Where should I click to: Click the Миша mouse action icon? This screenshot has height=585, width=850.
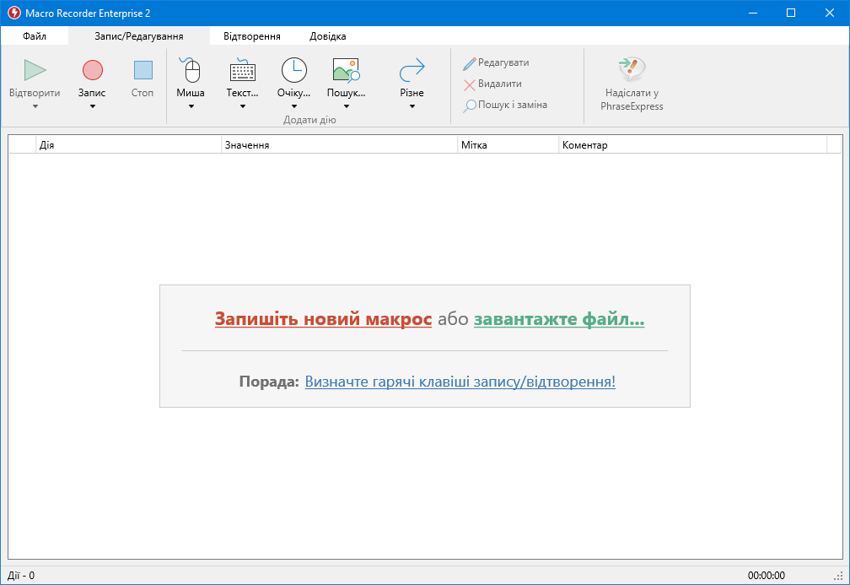(191, 70)
